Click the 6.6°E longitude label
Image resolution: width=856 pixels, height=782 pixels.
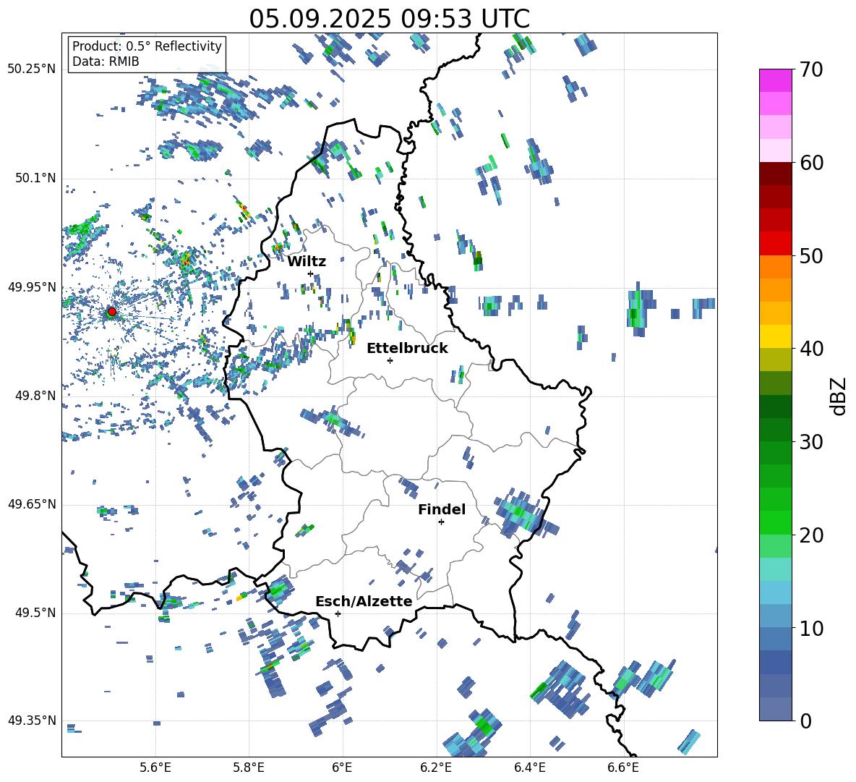click(x=623, y=768)
